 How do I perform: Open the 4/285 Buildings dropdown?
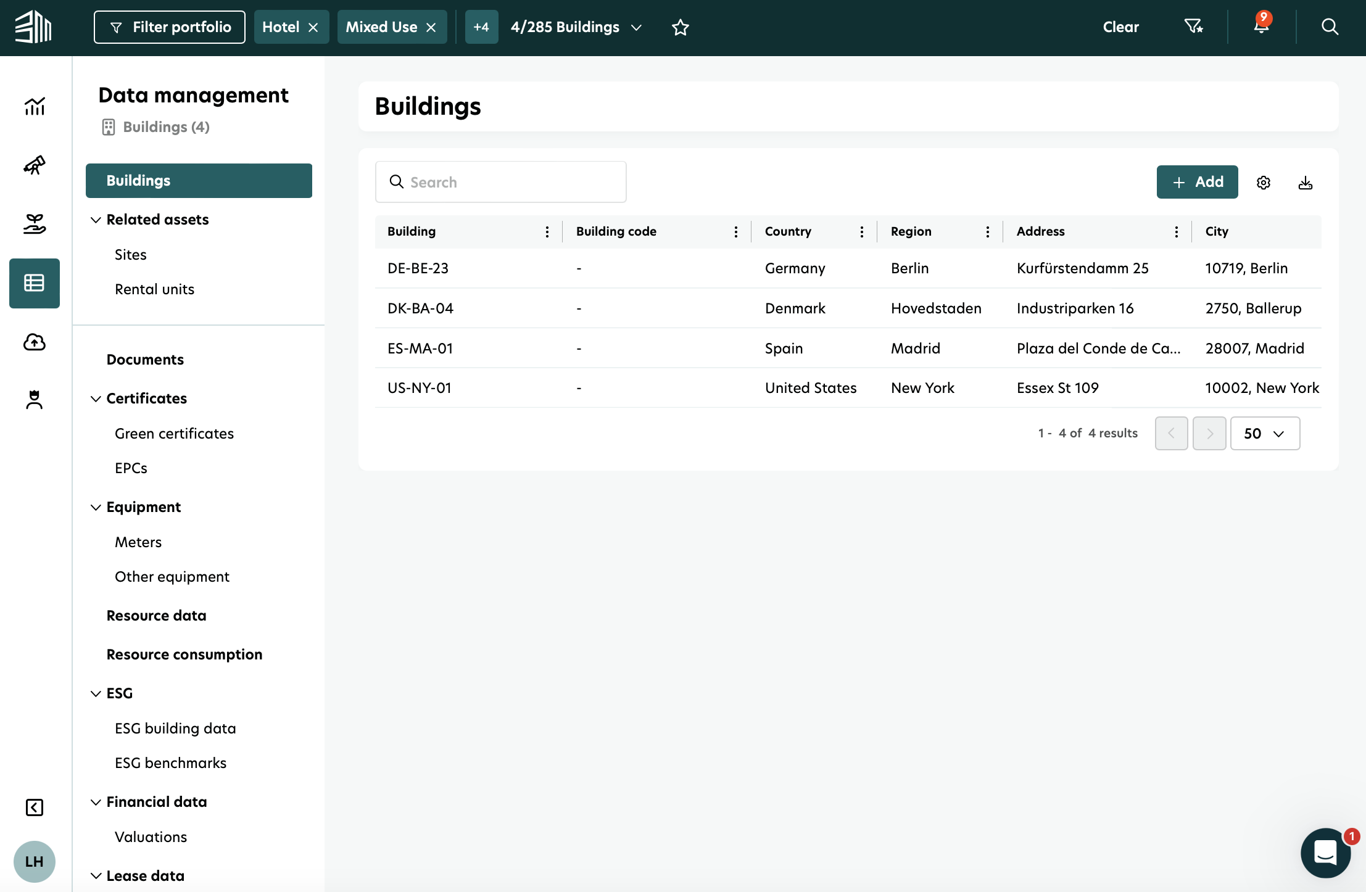point(576,27)
